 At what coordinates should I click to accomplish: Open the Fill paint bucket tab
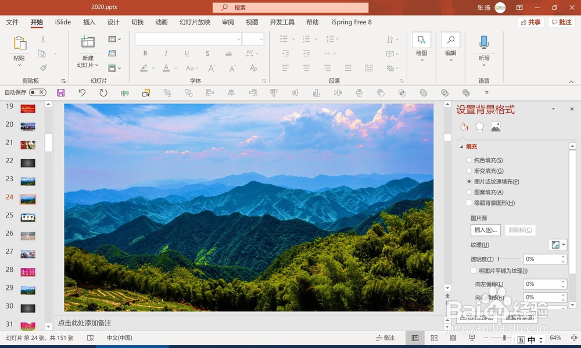(x=464, y=127)
